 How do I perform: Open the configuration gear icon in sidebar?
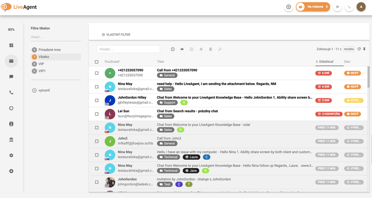coord(11,155)
